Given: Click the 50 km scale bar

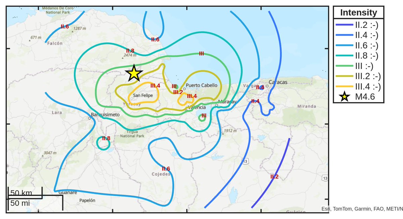Looking at the screenshot, I should [25, 193].
